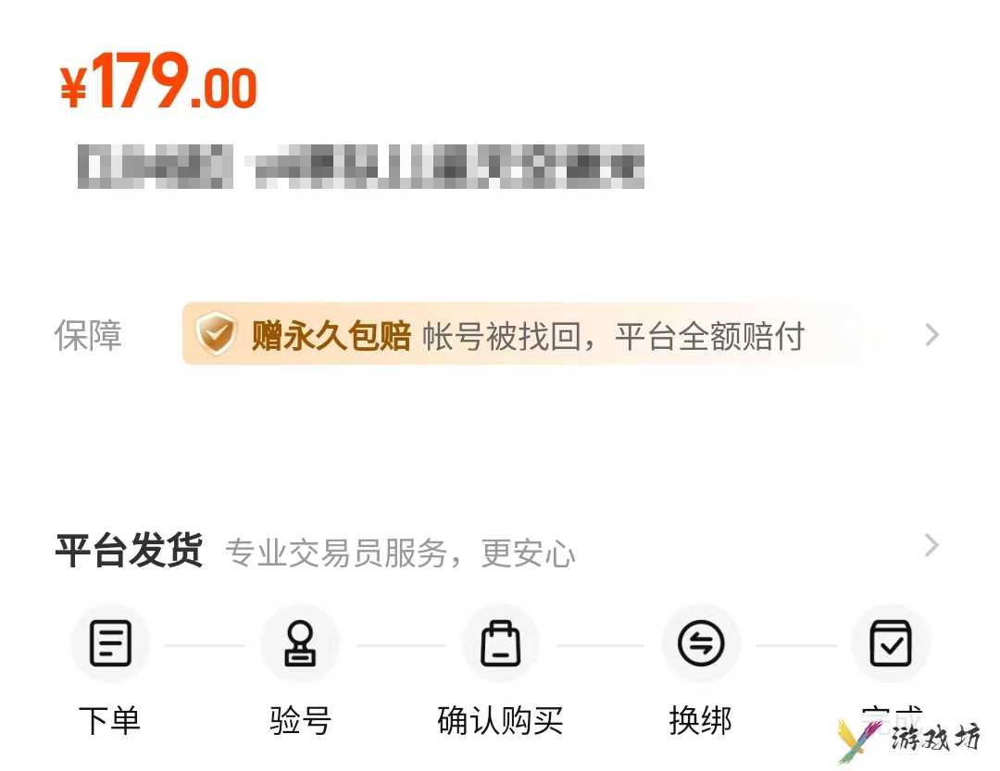
Task: Click the blurred product title text
Action: (360, 166)
